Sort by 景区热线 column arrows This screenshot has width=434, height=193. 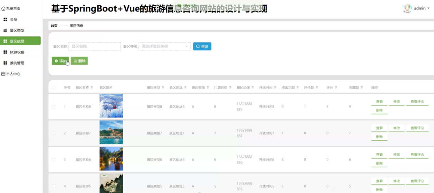[x=253, y=87]
